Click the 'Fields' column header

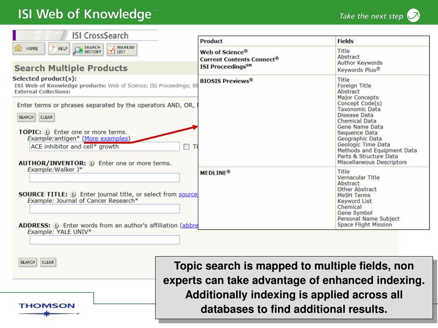pyautogui.click(x=345, y=41)
